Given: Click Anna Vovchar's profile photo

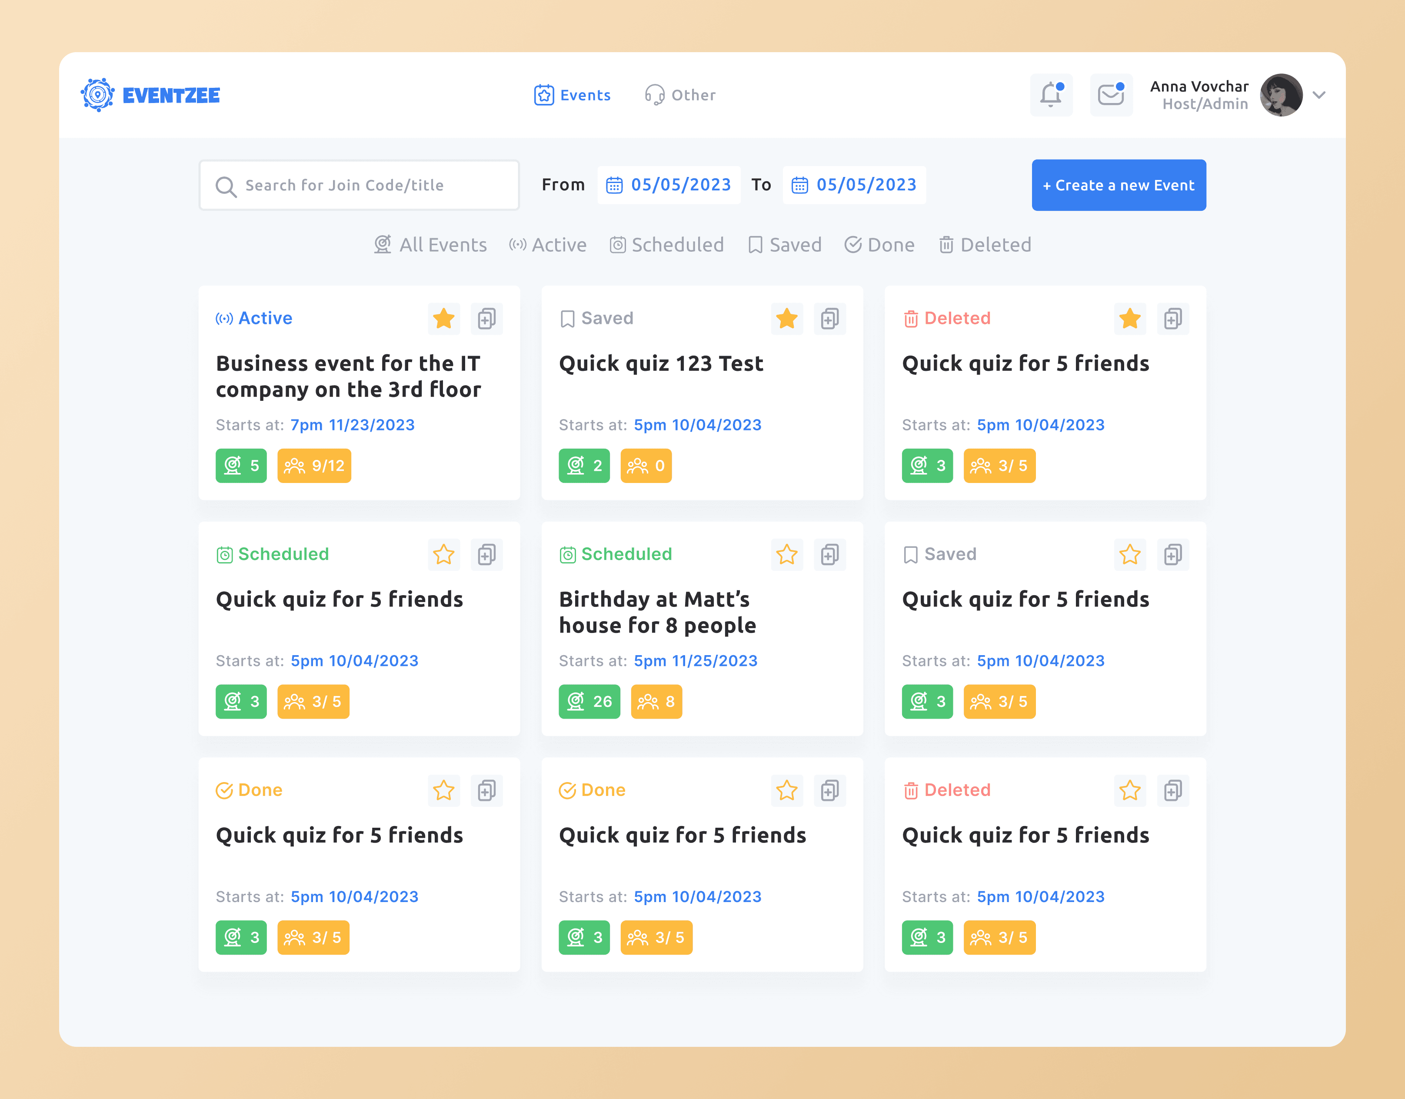Looking at the screenshot, I should tap(1282, 95).
